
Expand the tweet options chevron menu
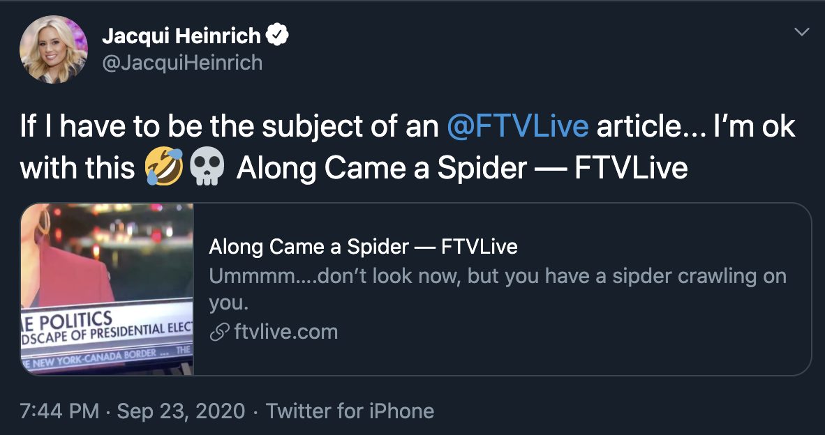[802, 32]
